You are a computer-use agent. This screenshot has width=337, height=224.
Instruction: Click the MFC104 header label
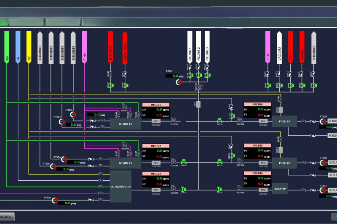click(x=257, y=104)
